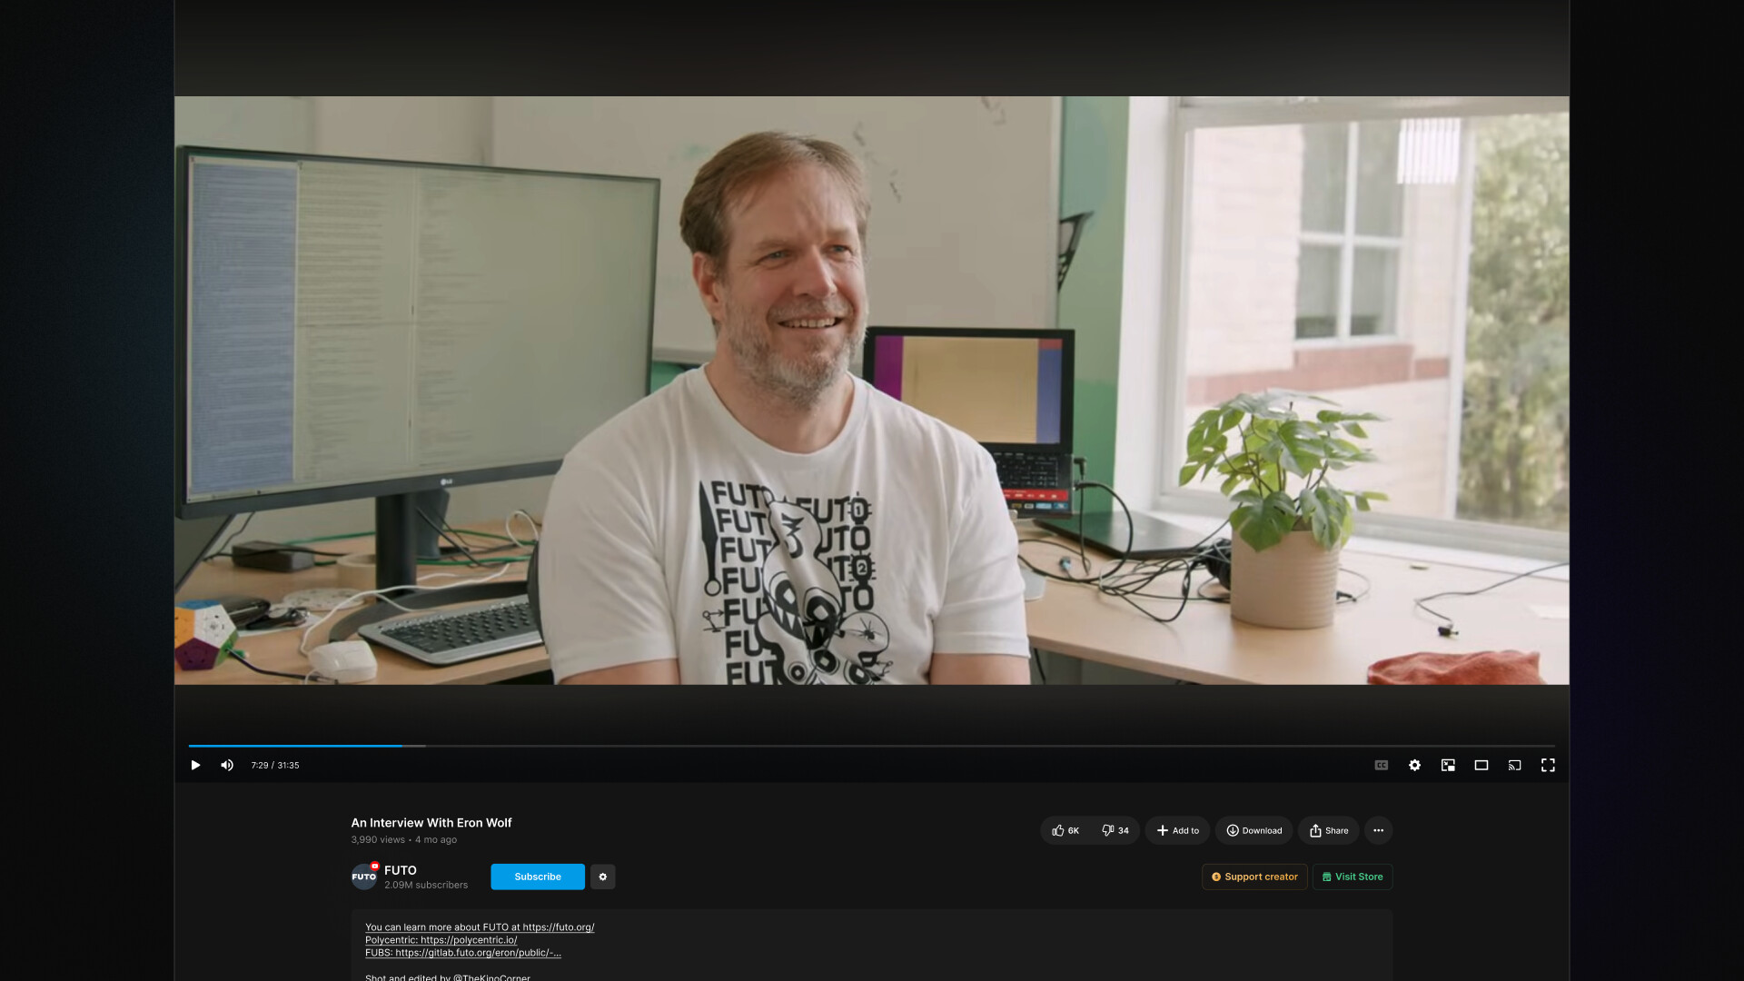Dislike the video with the thumbs down

tap(1115, 830)
